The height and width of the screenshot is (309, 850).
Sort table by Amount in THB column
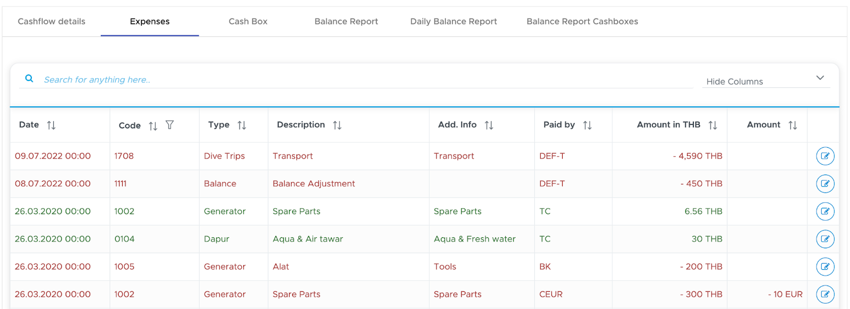point(713,125)
